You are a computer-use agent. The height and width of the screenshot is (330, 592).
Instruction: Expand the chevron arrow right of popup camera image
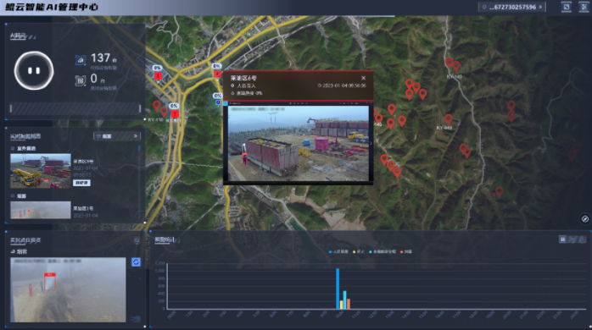pos(371,143)
